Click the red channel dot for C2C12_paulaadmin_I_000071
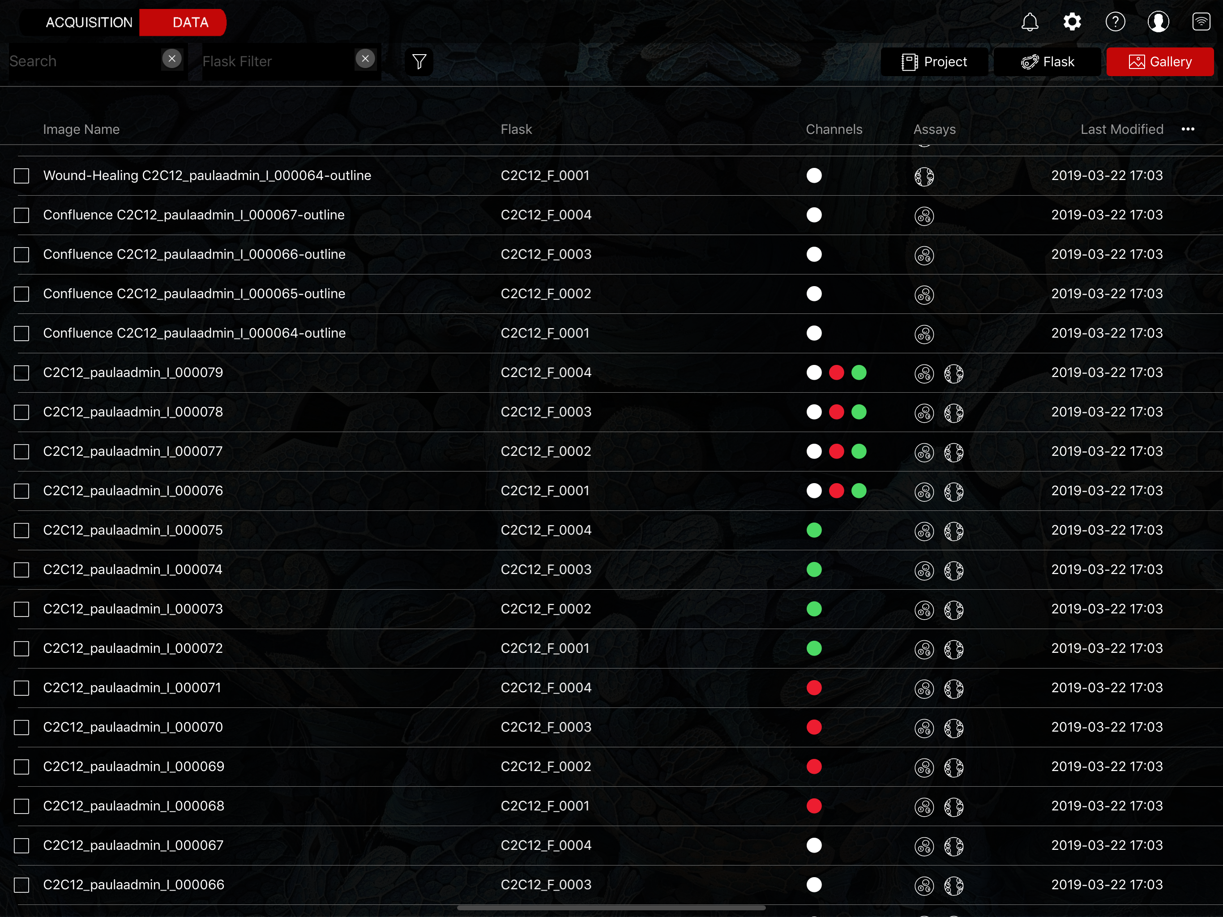 (814, 688)
